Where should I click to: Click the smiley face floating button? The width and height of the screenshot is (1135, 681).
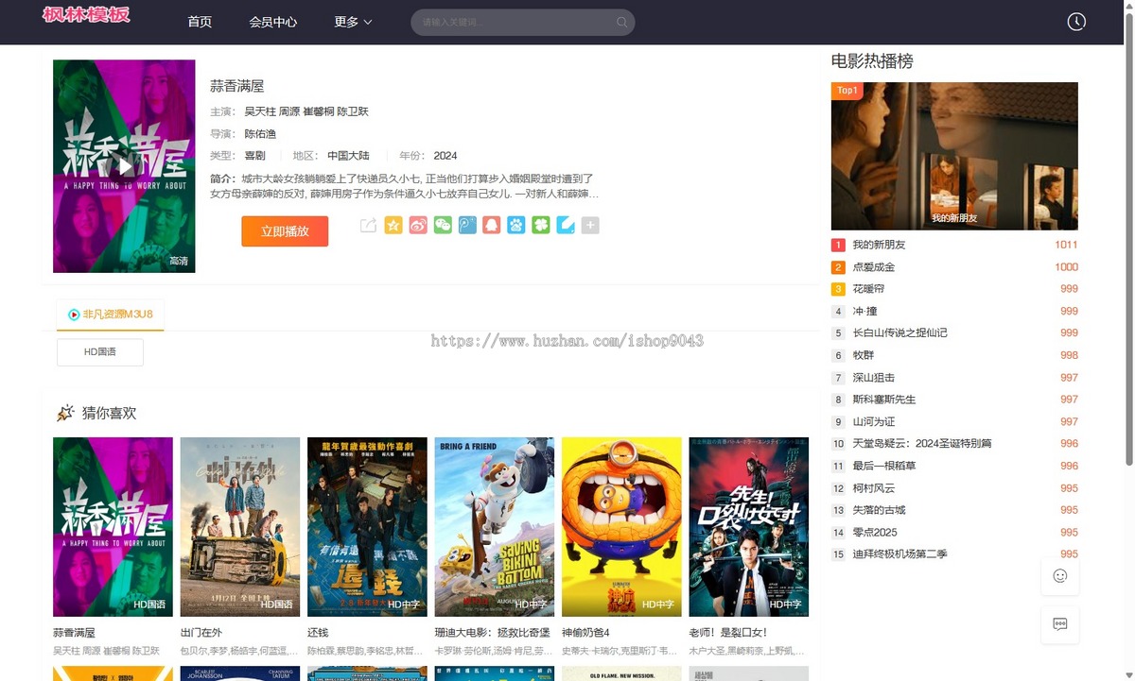pos(1060,576)
